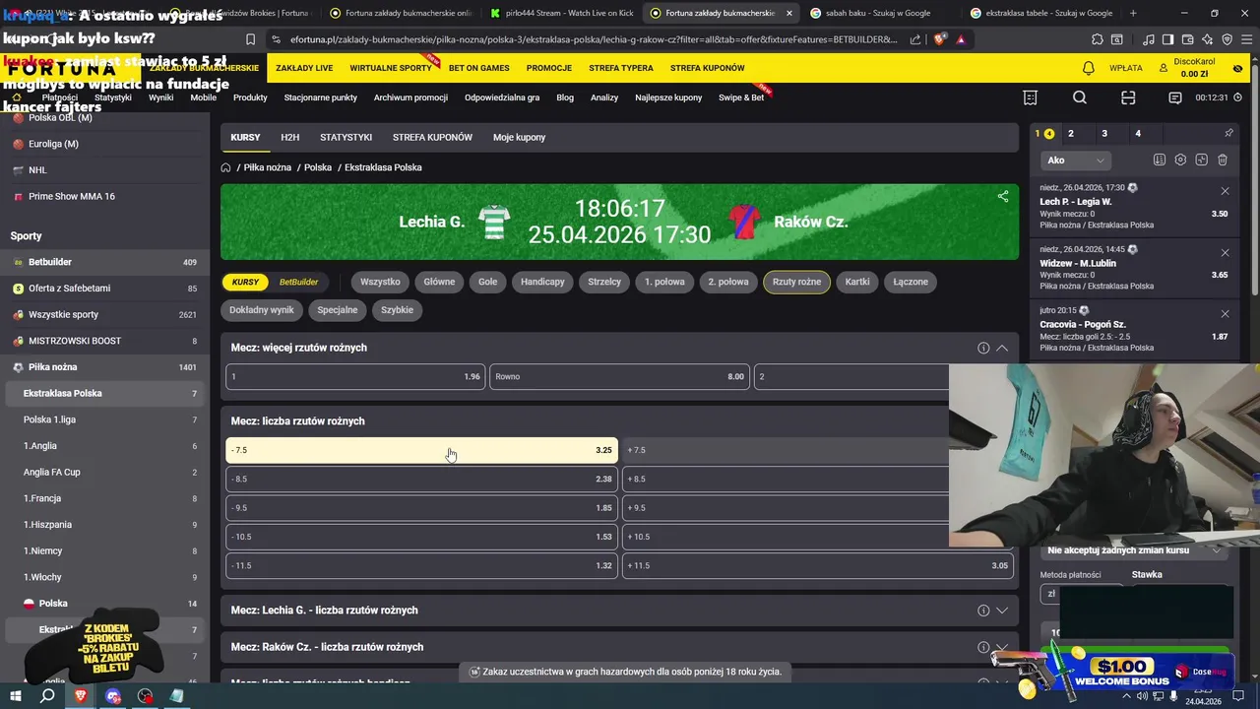1260x709 pixels.
Task: Open Najlepsze kupony link
Action: 668,97
